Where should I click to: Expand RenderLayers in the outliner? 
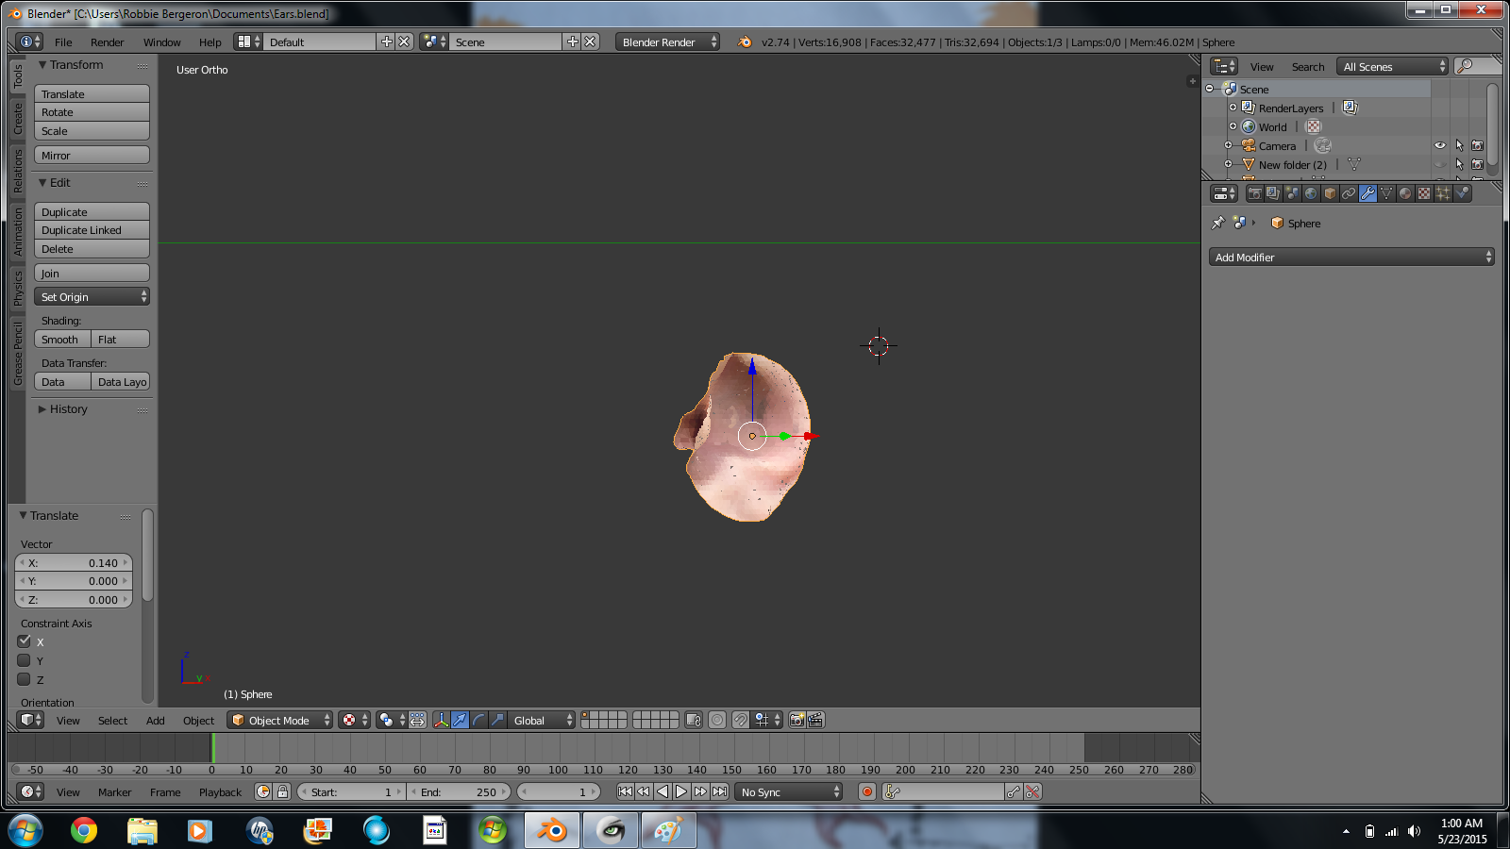1233,108
